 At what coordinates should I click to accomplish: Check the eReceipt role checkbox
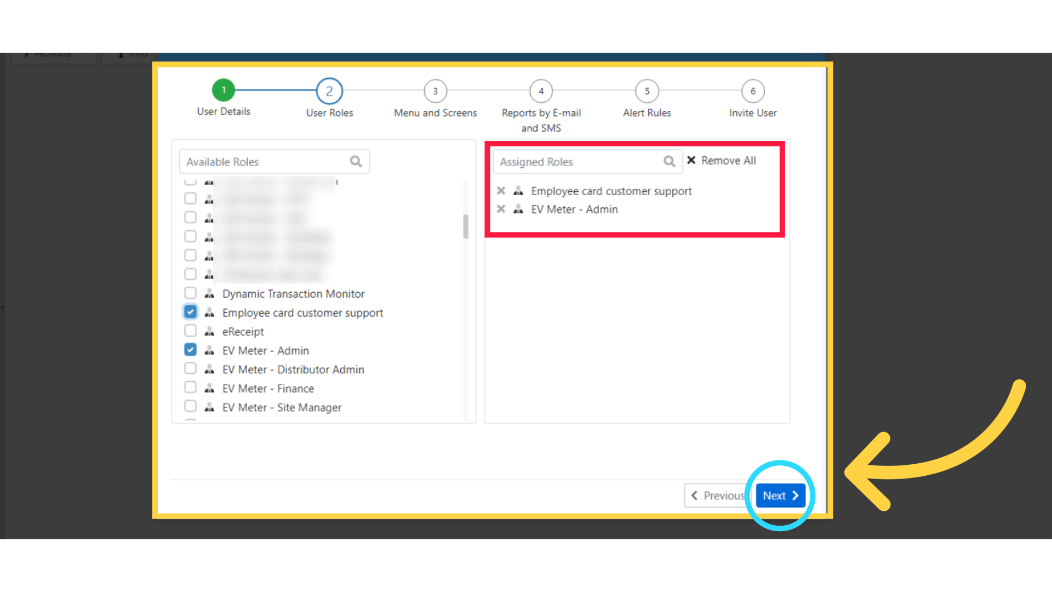click(x=190, y=331)
